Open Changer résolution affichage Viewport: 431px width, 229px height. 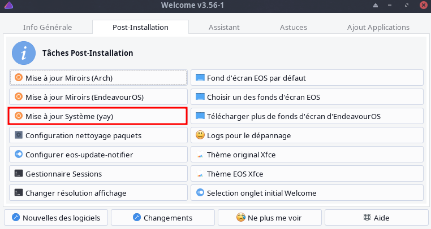click(98, 193)
